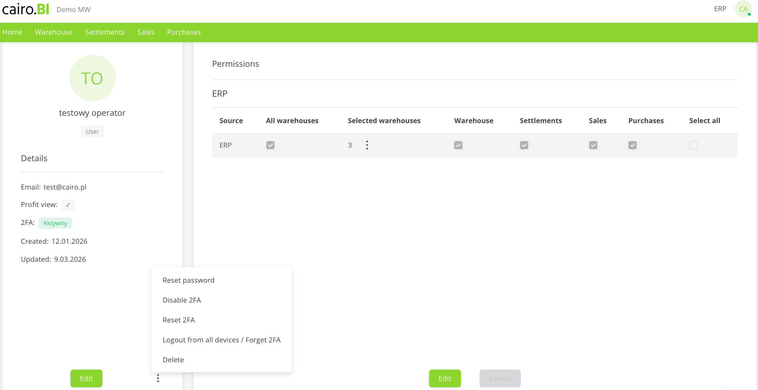Check the Select all checkbox

tap(693, 145)
